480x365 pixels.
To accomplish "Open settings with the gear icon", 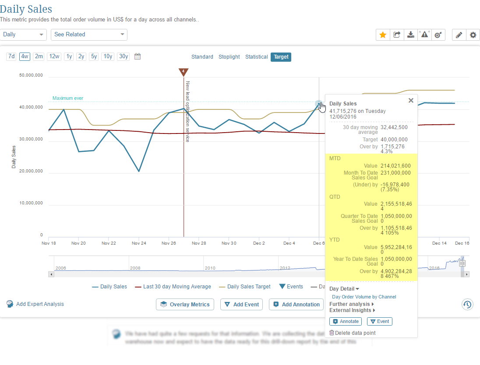I will click(x=473, y=35).
